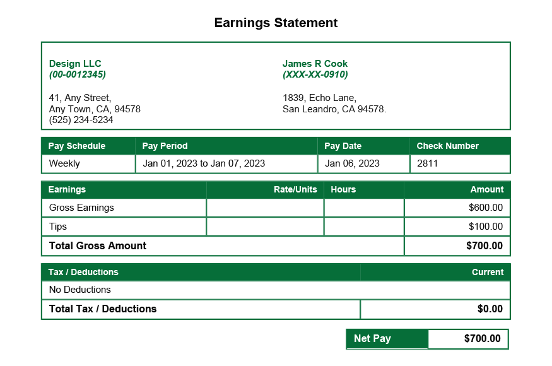The image size is (552, 366).
Task: Click the Pay Schedule column header
Action: 77,146
